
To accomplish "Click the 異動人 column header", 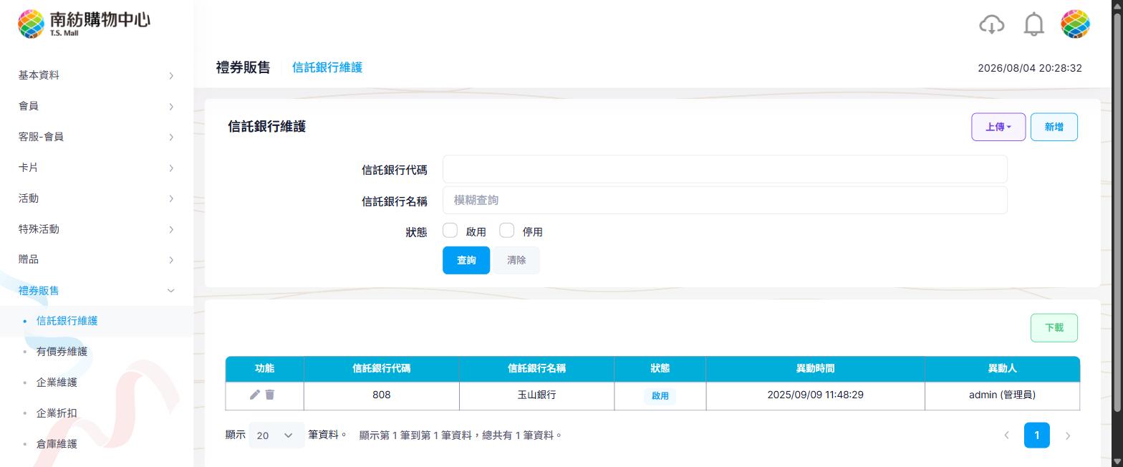I will (1002, 368).
